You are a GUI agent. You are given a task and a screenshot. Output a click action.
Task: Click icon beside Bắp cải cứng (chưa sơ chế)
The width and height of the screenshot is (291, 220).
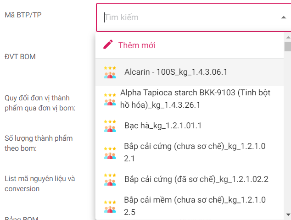coord(110,153)
